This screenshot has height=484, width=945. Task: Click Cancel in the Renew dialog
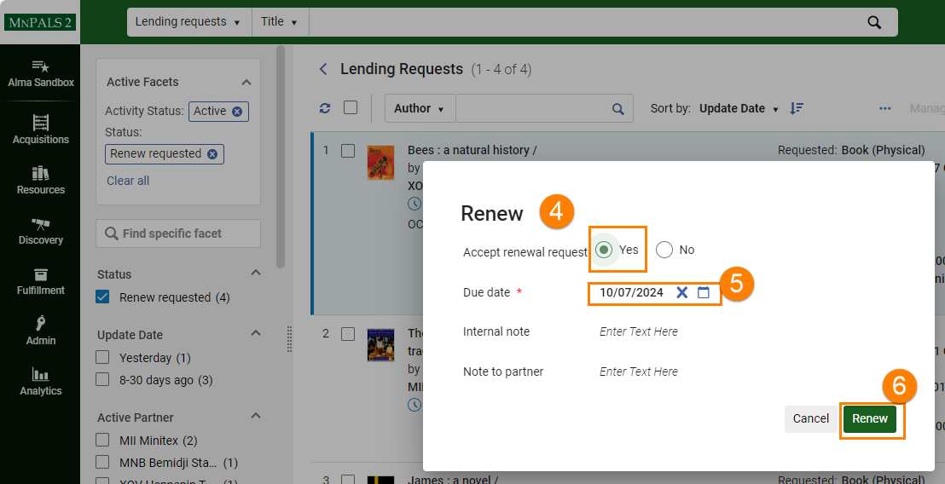tap(810, 419)
